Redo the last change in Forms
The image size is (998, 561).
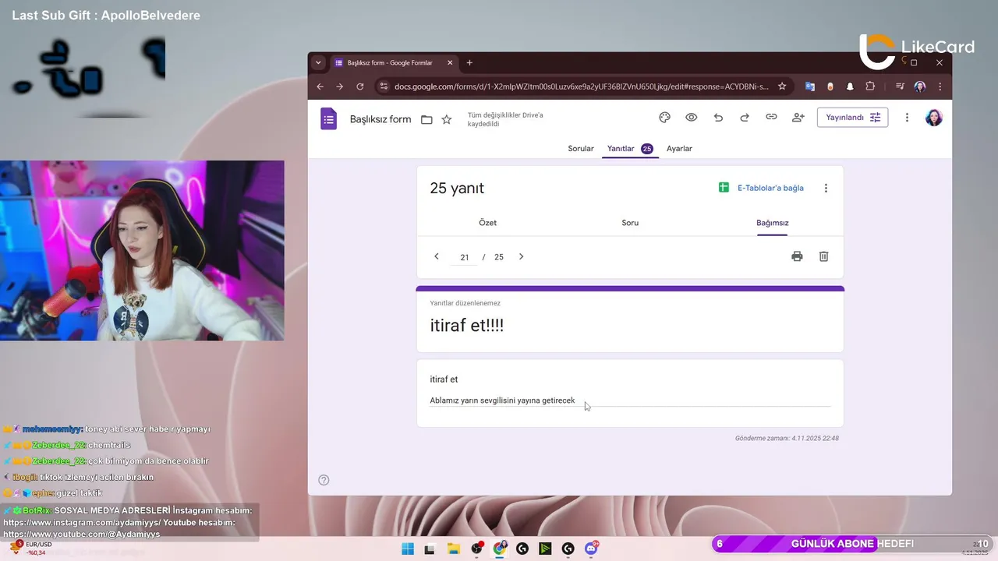click(745, 118)
